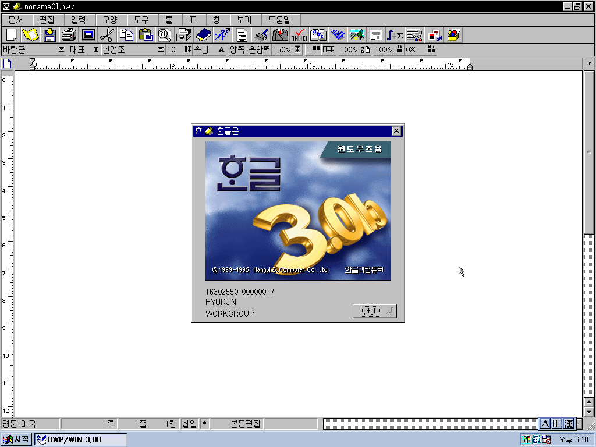
Task: Click the vertical scrollbar down arrow
Action: [x=589, y=411]
